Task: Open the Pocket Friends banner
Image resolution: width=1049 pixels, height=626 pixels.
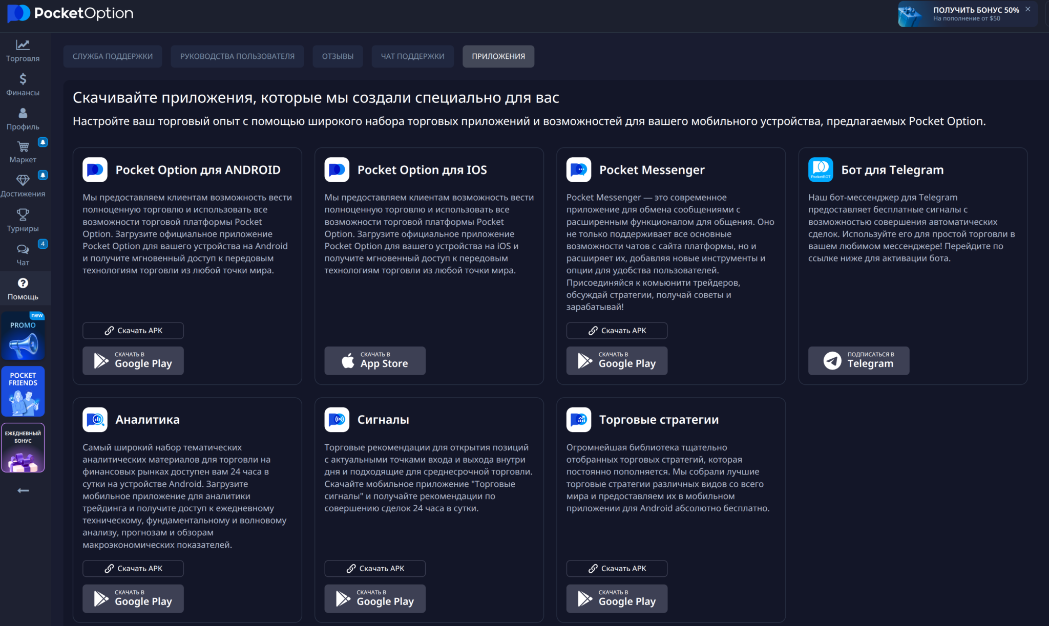Action: (23, 392)
